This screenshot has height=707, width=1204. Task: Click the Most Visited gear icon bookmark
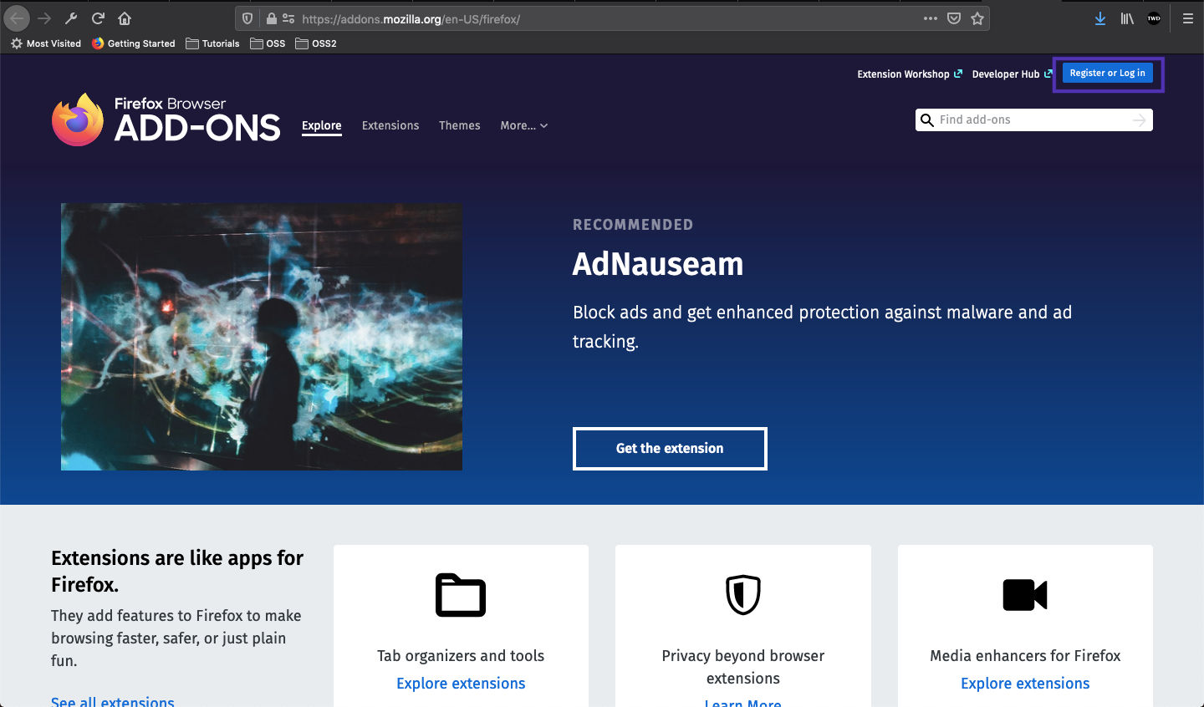(46, 43)
